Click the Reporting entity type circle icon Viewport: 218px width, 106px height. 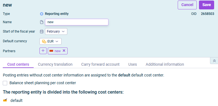click(42, 14)
